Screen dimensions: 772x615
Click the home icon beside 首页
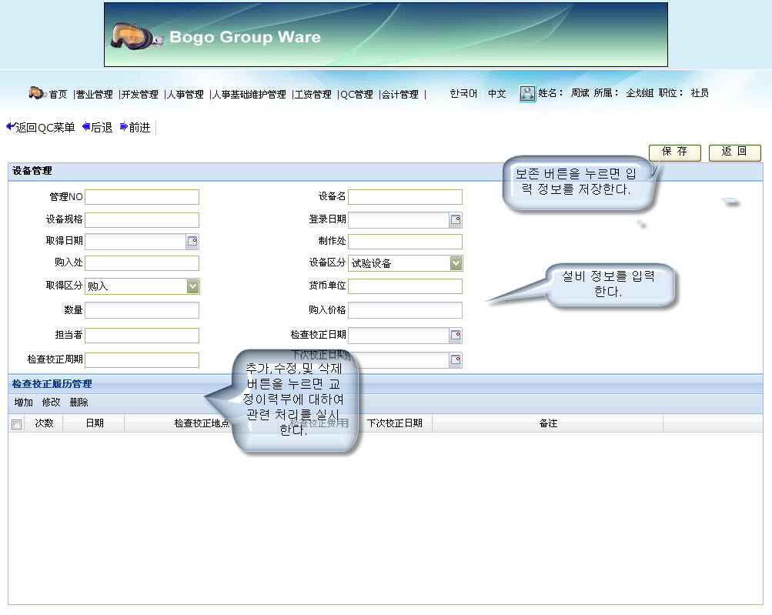point(37,93)
